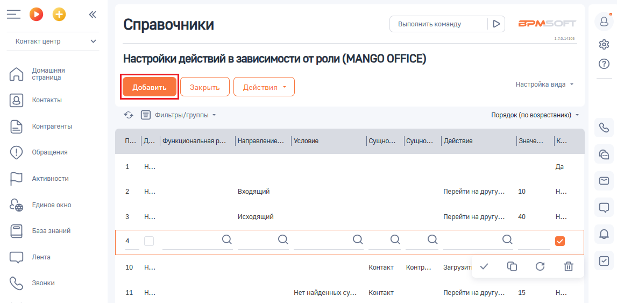
Task: Copy the row with the copy icon
Action: tap(512, 266)
